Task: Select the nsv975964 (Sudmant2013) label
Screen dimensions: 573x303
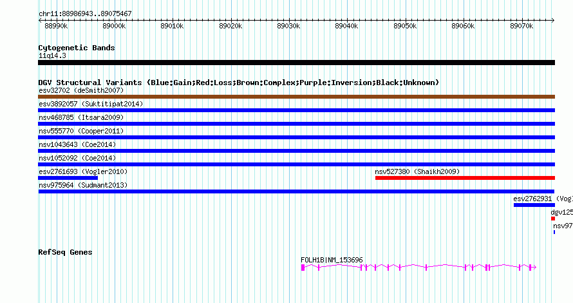Action: point(83,185)
